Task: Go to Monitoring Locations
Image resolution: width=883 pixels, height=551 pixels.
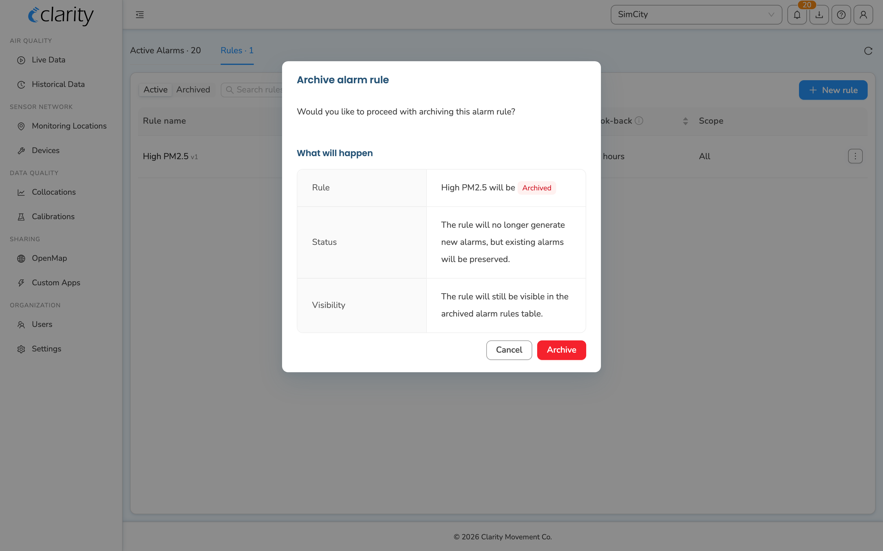Action: (x=69, y=126)
